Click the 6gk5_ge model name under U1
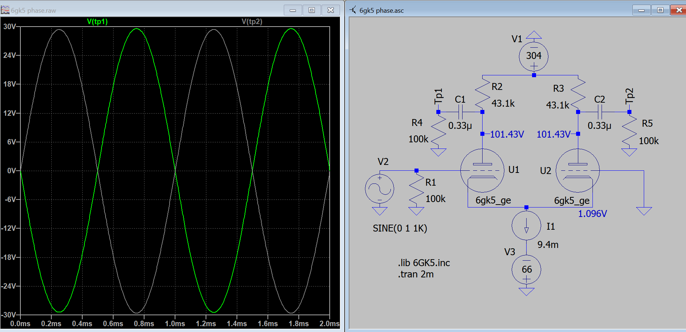 click(493, 201)
